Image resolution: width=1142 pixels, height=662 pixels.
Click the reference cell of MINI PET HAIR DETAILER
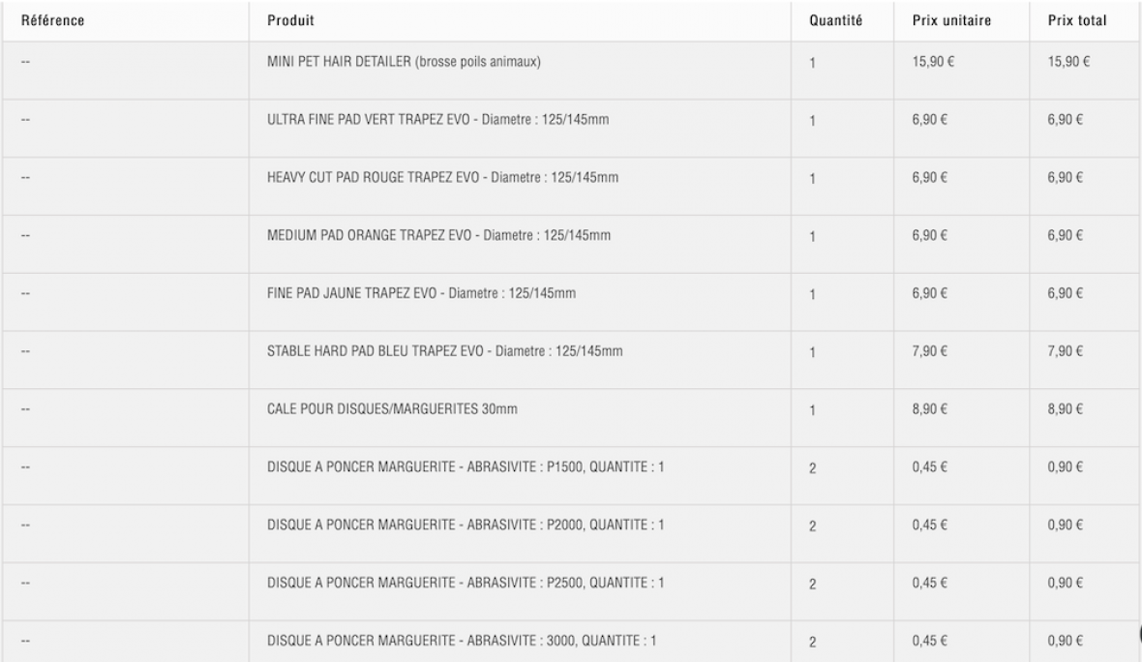click(x=25, y=62)
